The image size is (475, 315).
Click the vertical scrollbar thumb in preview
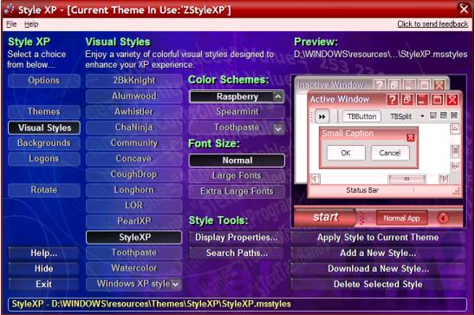455,151
